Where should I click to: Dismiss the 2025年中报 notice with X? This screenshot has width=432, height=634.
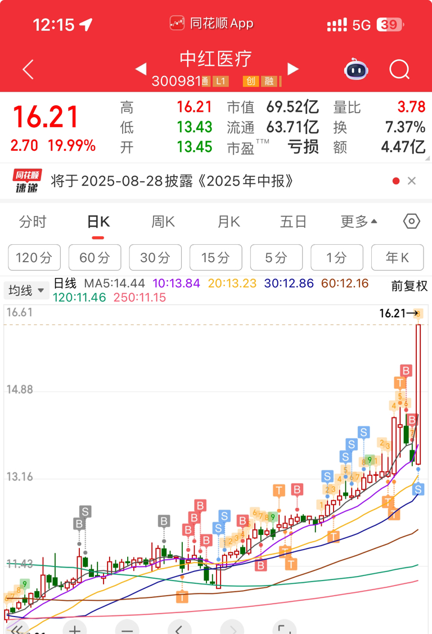pyautogui.click(x=411, y=181)
